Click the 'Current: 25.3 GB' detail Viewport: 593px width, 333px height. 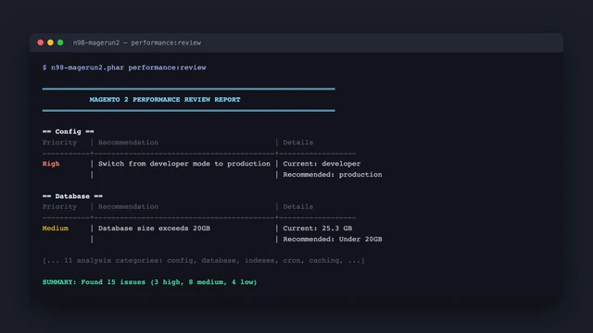coord(318,228)
